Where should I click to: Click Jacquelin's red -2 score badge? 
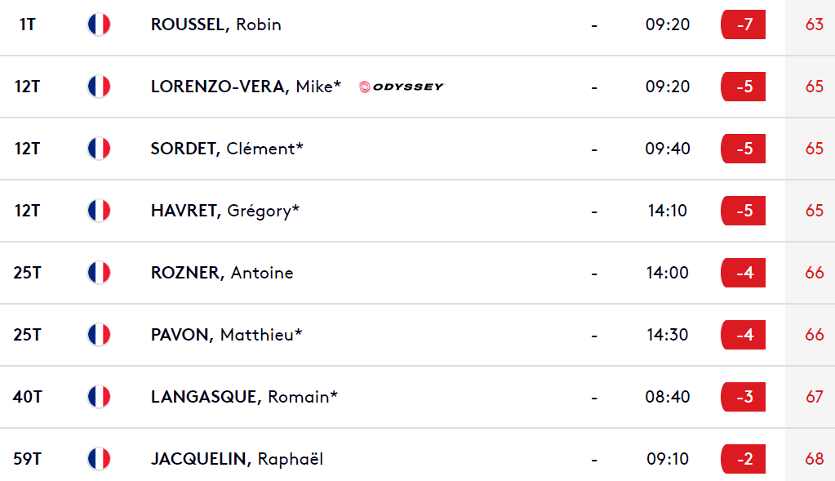point(743,459)
